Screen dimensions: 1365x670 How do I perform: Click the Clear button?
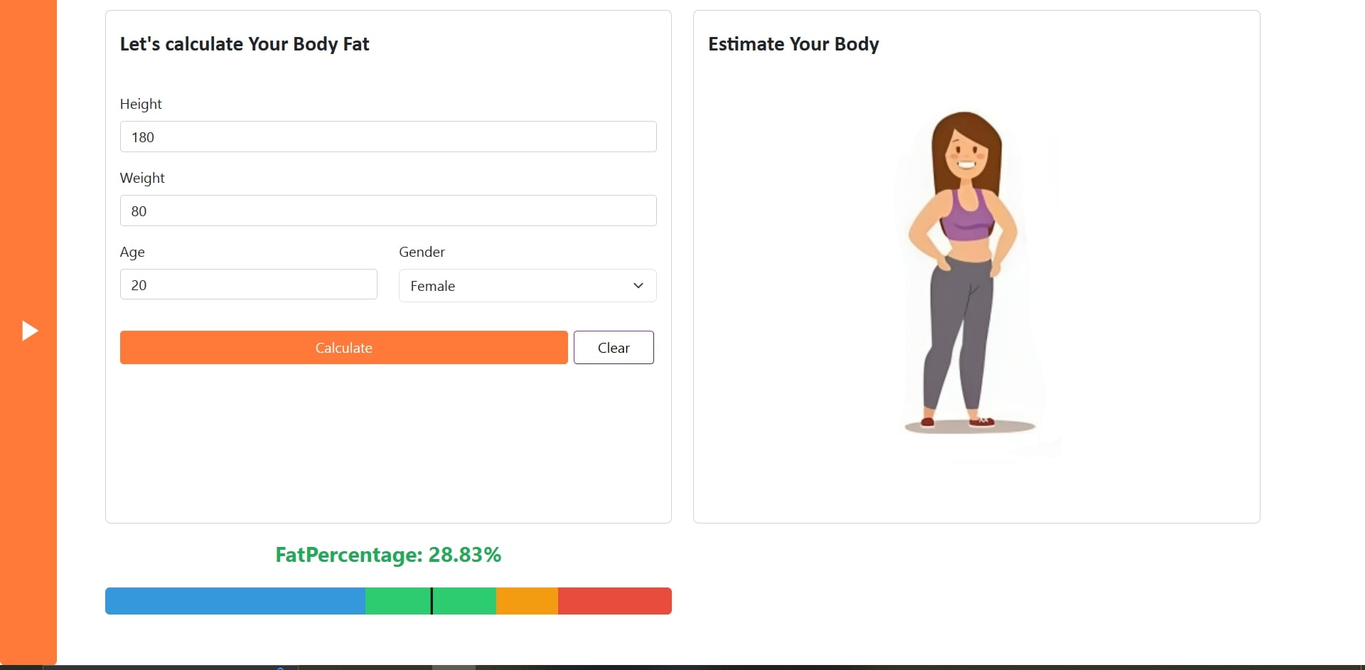613,348
